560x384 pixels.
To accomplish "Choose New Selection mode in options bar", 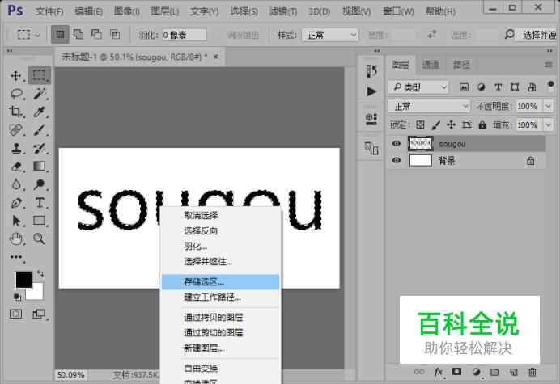I will tap(60, 34).
